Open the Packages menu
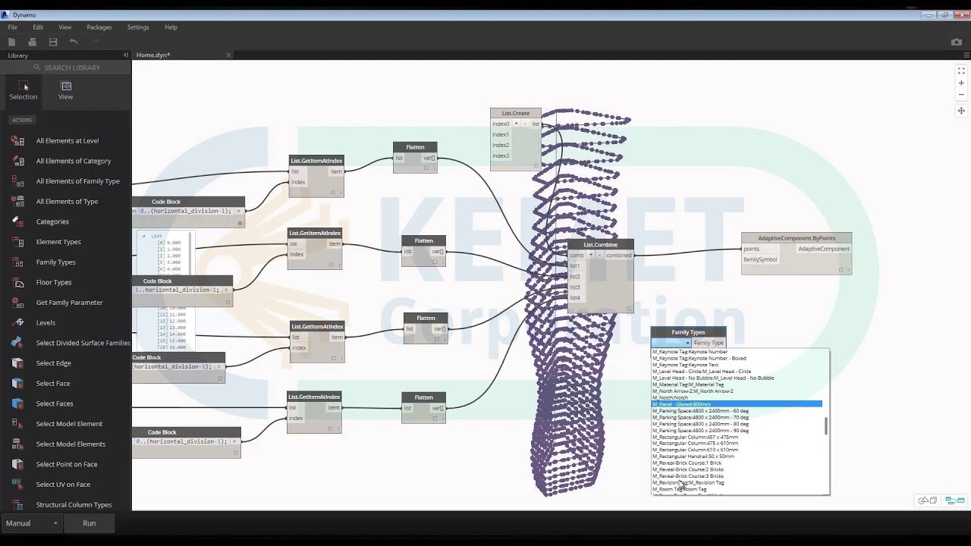This screenshot has height=546, width=971. [x=99, y=27]
